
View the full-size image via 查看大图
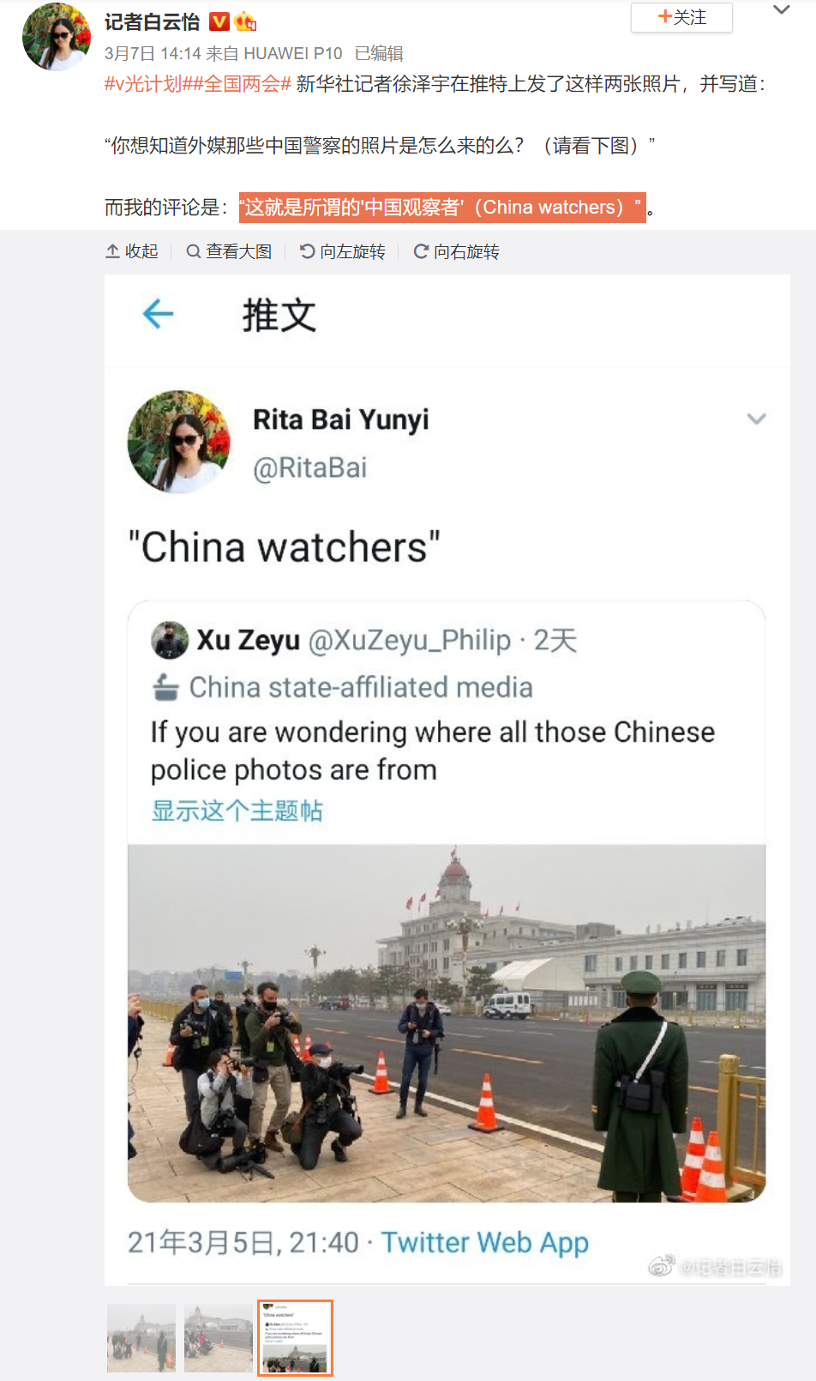pyautogui.click(x=229, y=251)
